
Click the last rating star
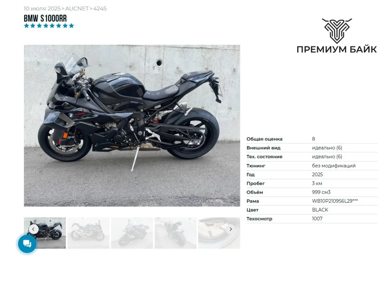coord(71,26)
